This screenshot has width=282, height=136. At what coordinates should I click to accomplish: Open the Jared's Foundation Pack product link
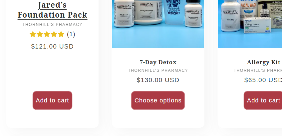[x=52, y=10]
